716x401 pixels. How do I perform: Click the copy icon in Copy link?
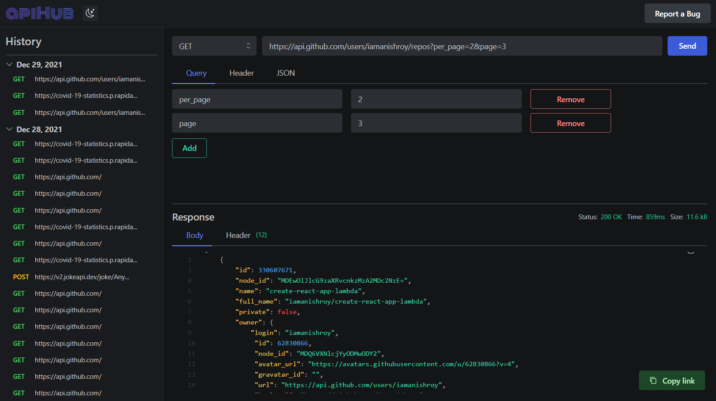(x=653, y=381)
